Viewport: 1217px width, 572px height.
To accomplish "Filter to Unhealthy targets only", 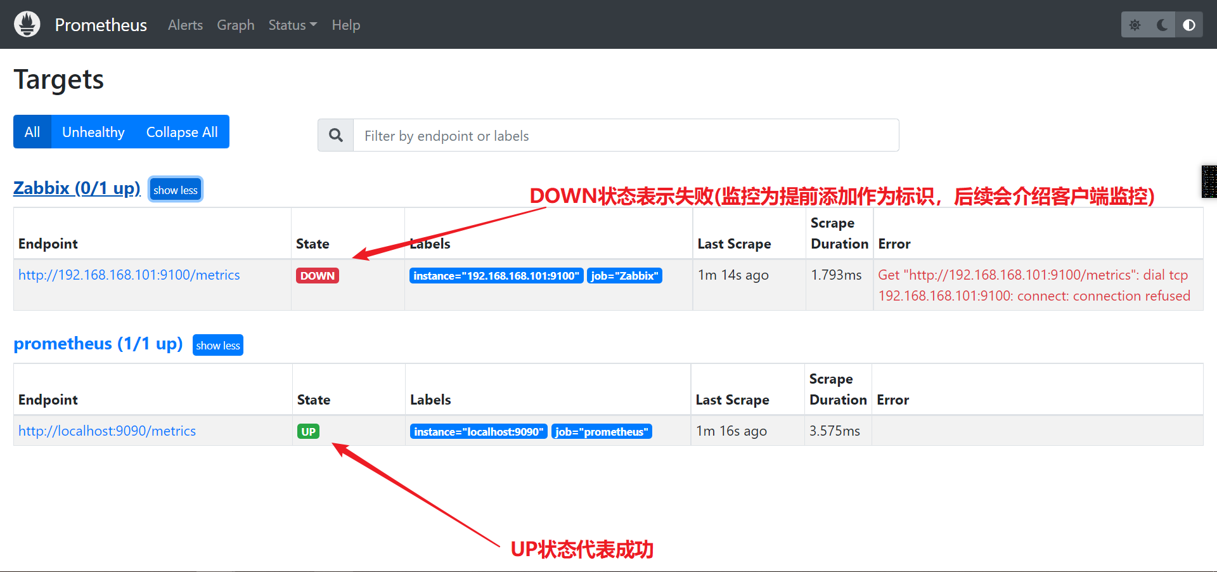I will coord(93,132).
